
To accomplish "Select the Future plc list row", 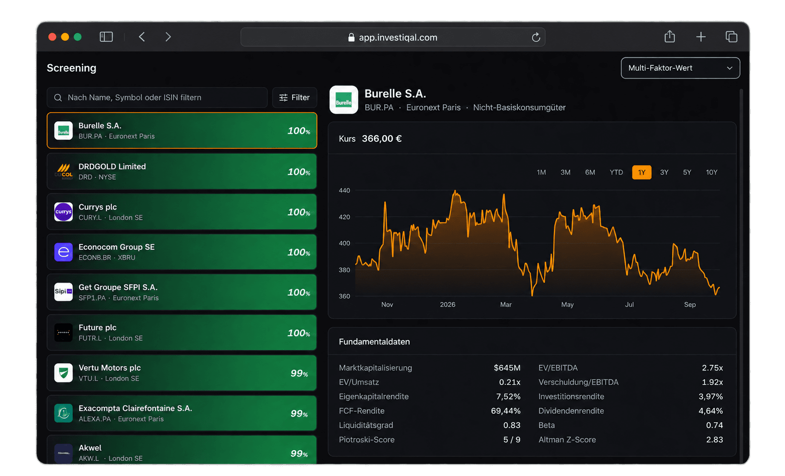I will (x=182, y=333).
